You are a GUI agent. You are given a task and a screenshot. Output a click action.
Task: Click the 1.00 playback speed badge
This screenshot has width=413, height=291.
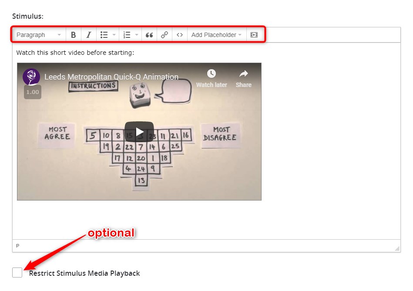point(33,92)
